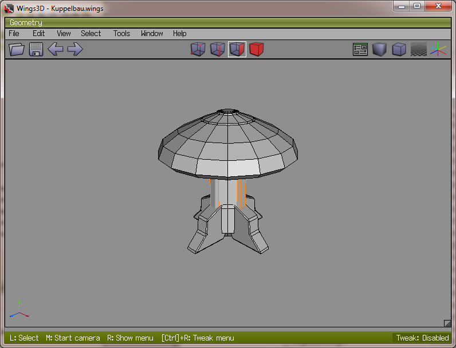Switch to body selection mode red cube
This screenshot has width=456, height=348.
[256, 50]
